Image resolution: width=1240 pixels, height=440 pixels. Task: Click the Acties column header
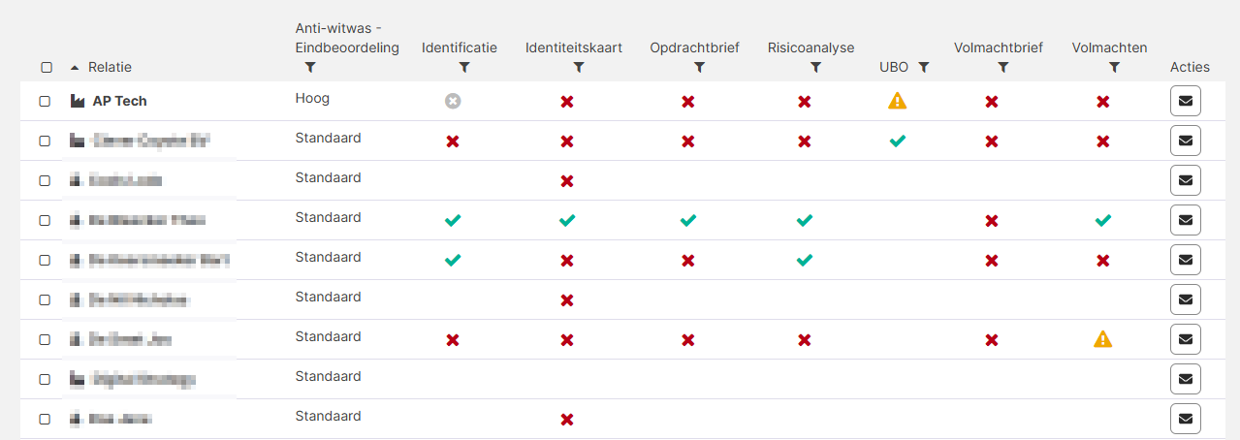point(1190,67)
